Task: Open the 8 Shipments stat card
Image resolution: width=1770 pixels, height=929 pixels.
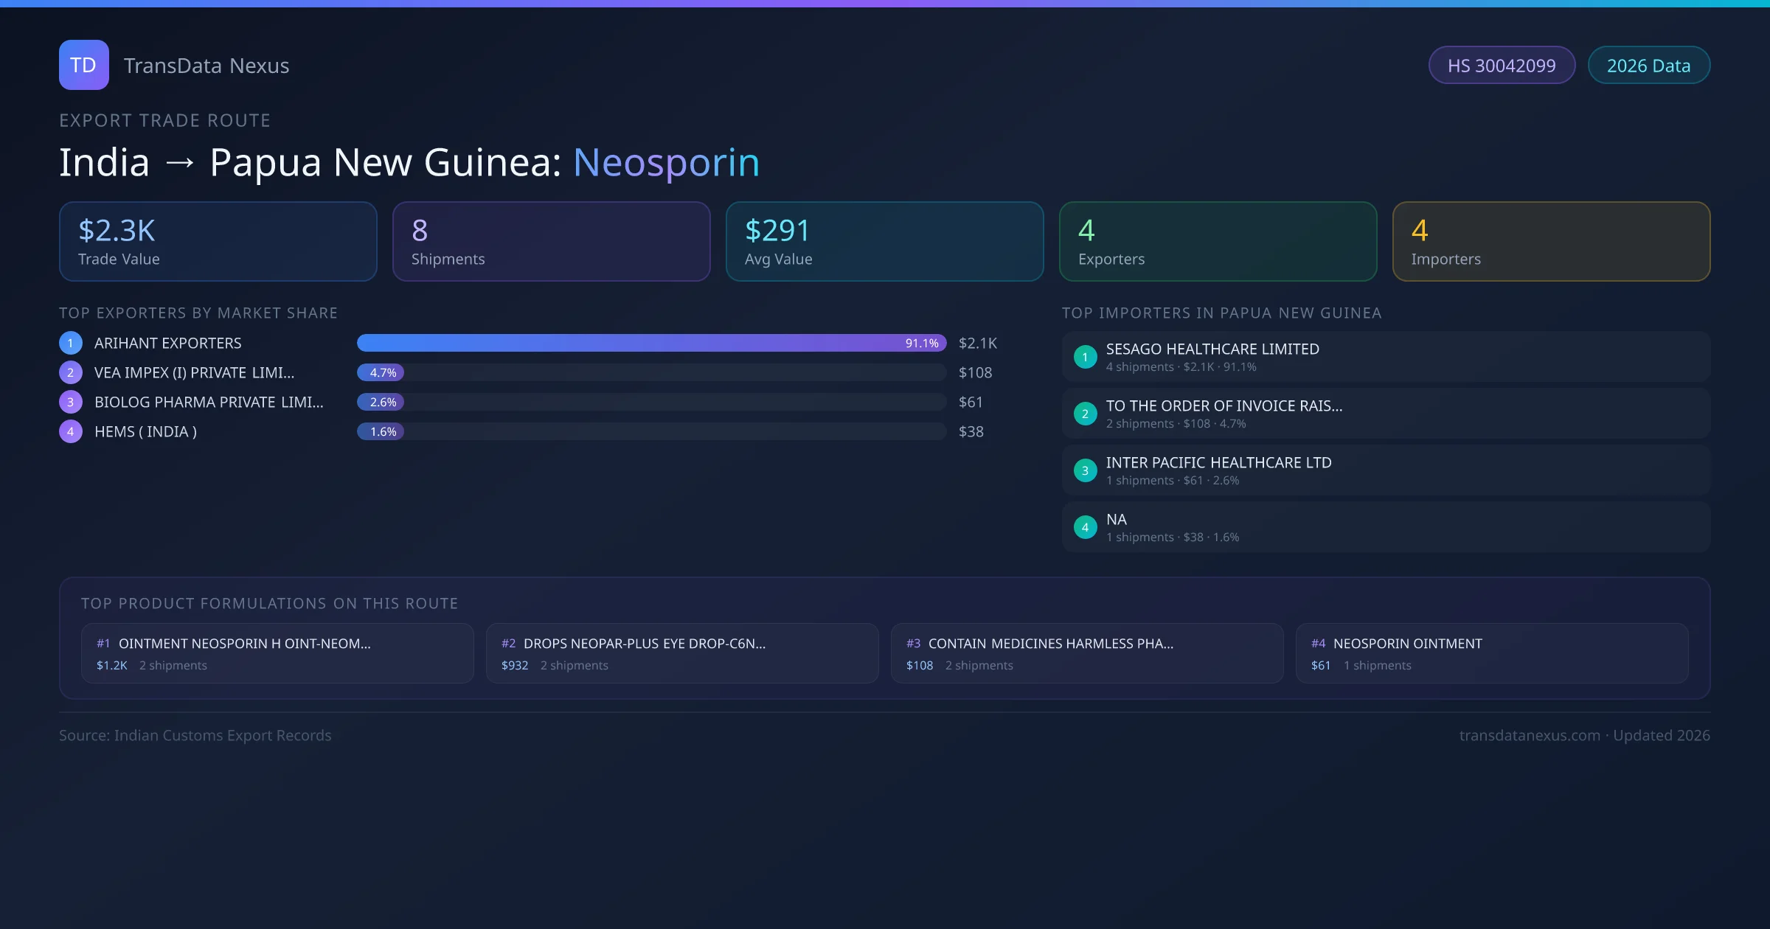Action: pyautogui.click(x=551, y=241)
